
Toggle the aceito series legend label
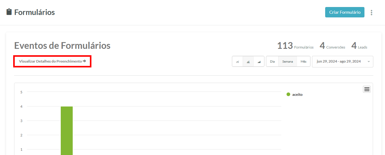click(297, 95)
